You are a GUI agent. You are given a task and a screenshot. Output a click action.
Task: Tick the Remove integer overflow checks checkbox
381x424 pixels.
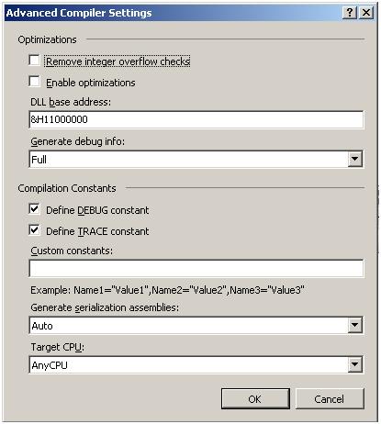34,60
